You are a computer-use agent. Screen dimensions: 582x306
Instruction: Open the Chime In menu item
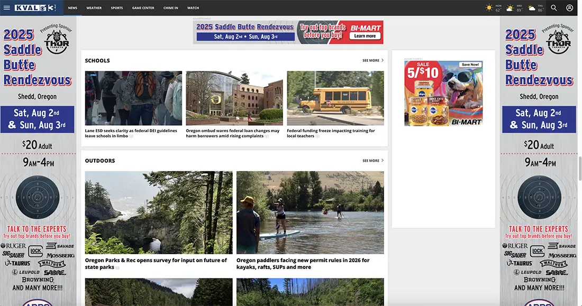click(171, 8)
